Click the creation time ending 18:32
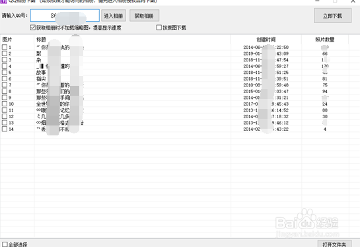Image resolution: width=360 pixels, height=247 pixels. tap(266, 117)
